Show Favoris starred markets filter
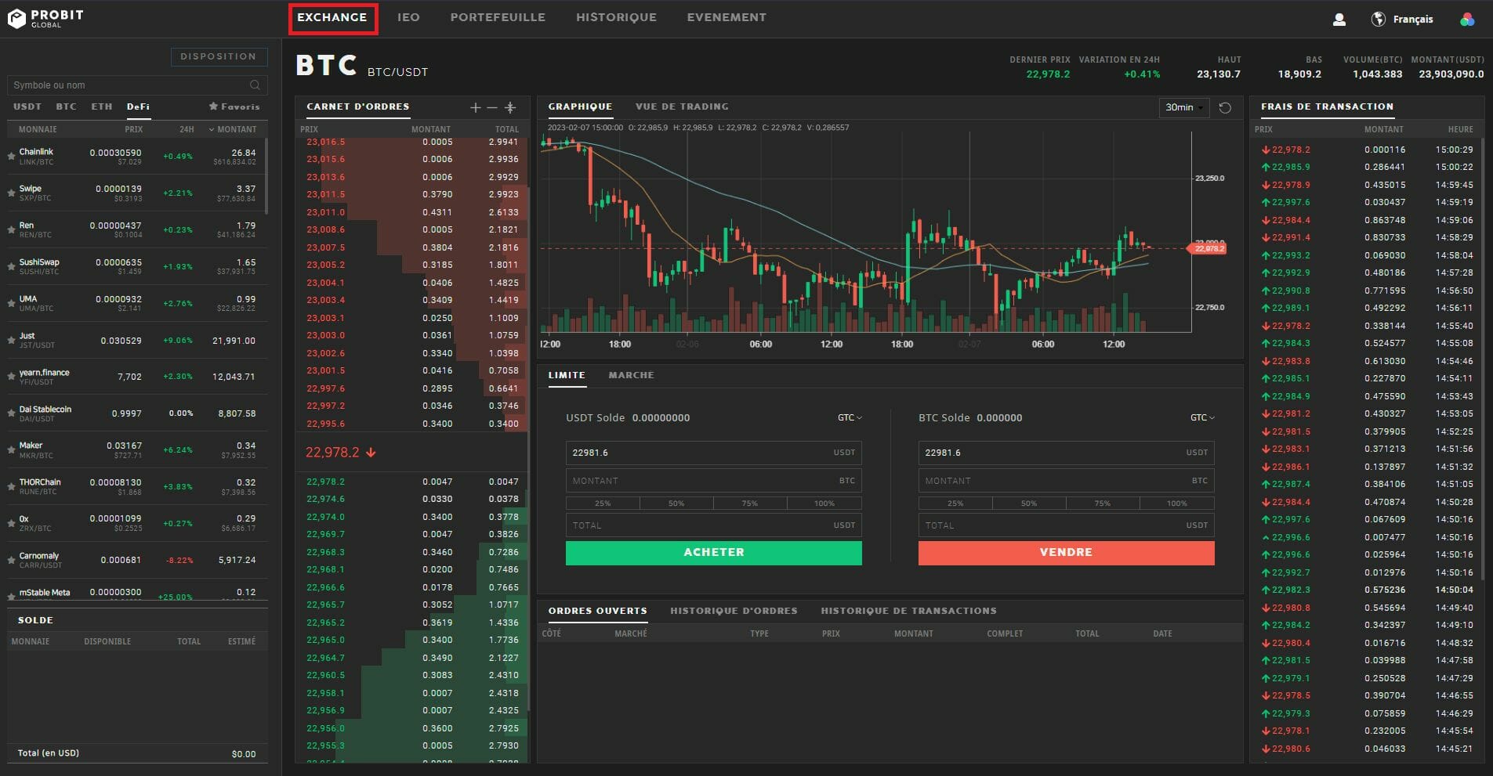Image resolution: width=1493 pixels, height=776 pixels. (234, 106)
